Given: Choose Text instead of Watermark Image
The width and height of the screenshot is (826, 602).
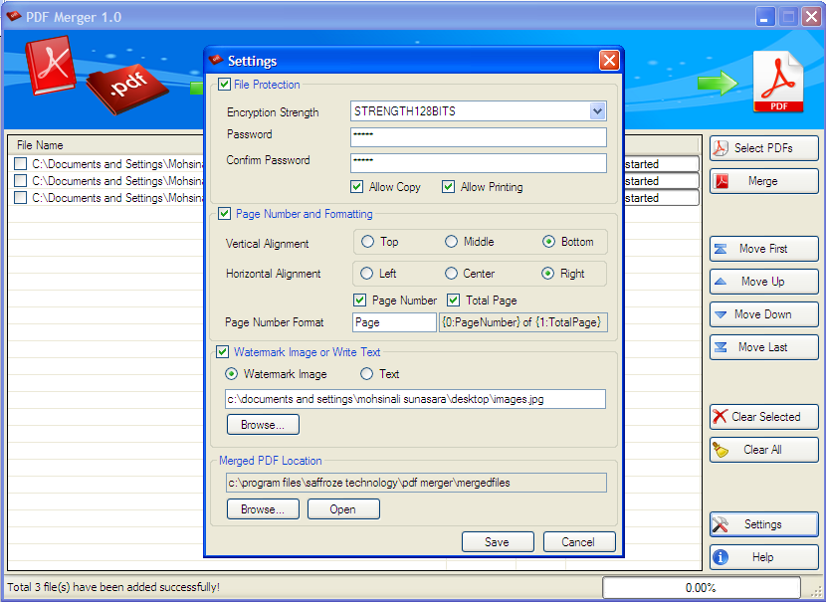Looking at the screenshot, I should point(366,374).
